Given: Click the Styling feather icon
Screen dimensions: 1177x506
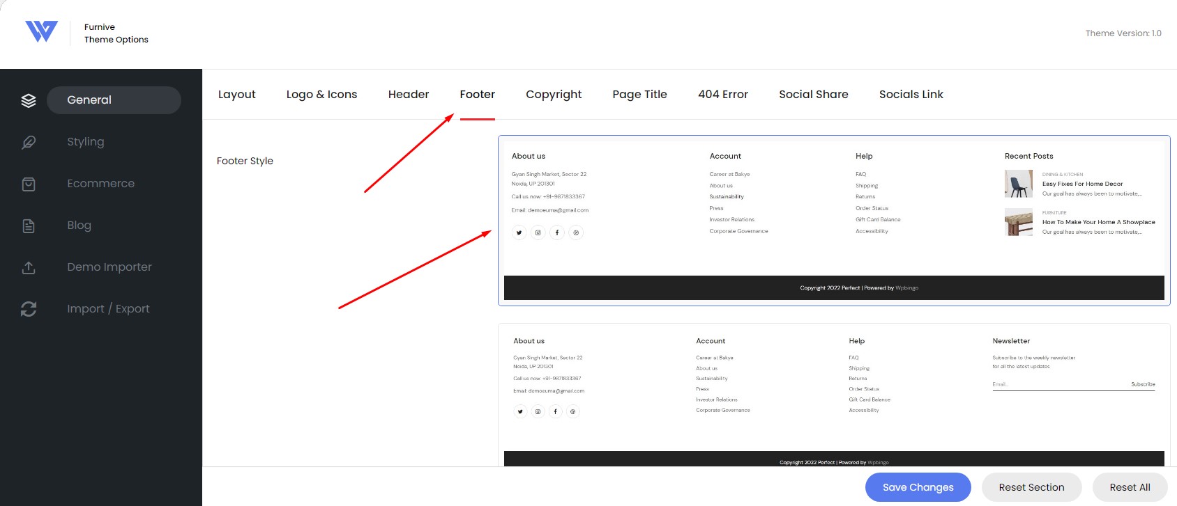Looking at the screenshot, I should click(x=29, y=142).
